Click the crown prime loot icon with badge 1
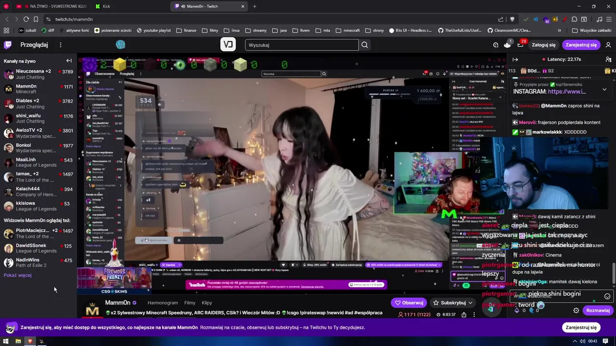This screenshot has height=346, width=616. [507, 45]
